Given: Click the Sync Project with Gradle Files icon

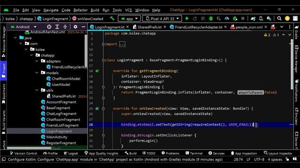Looking at the screenshot, I should (x=253, y=19).
